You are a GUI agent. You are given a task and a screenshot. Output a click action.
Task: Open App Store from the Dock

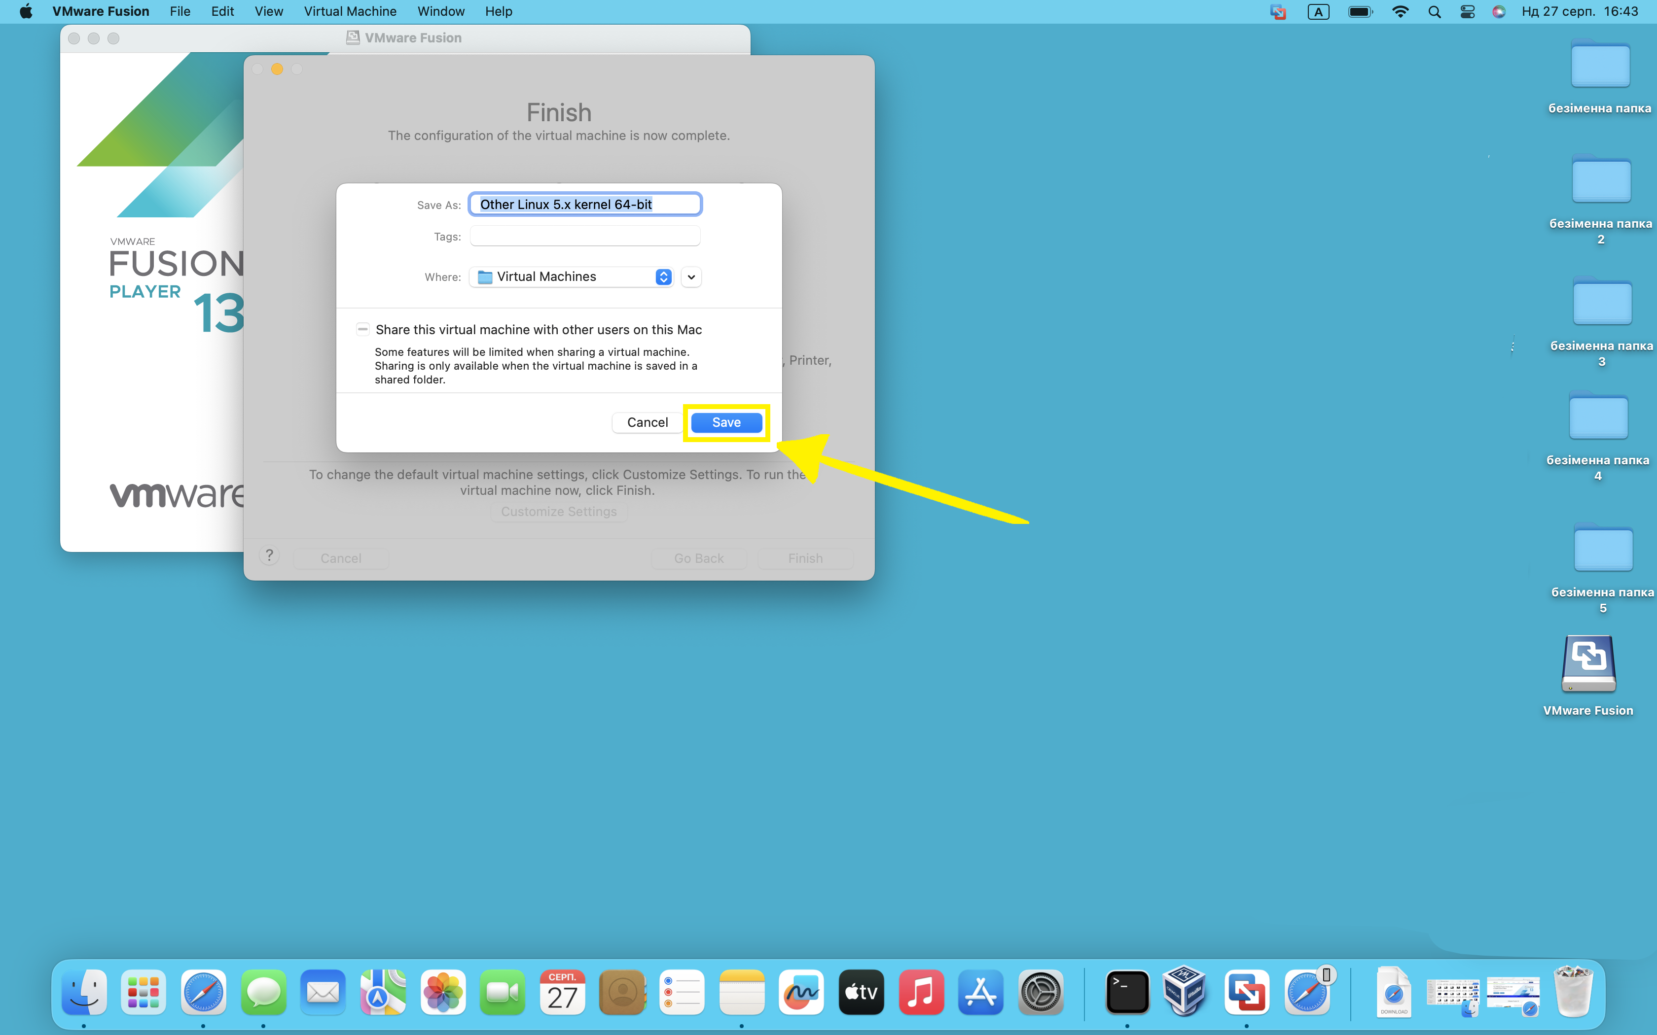[x=980, y=992]
